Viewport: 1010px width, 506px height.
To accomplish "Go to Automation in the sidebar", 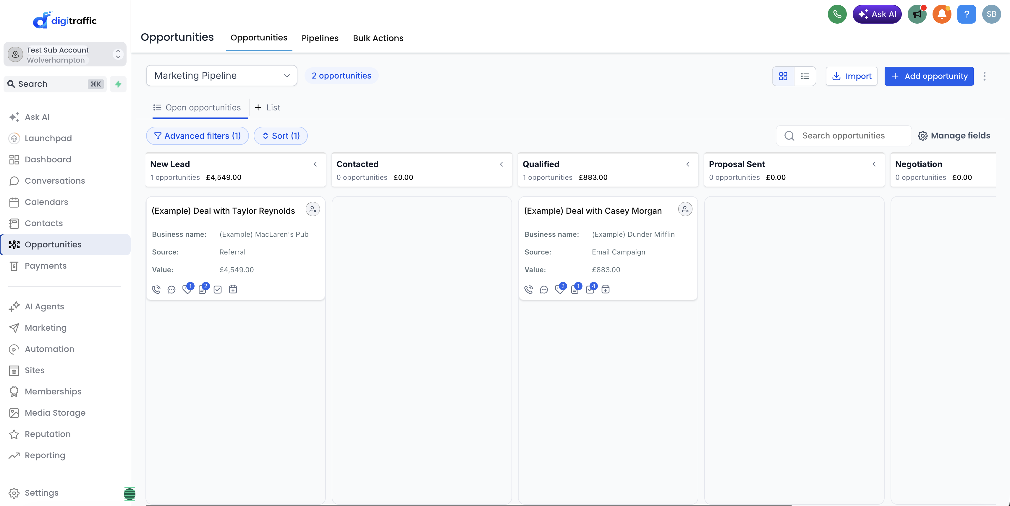I will [x=65, y=349].
